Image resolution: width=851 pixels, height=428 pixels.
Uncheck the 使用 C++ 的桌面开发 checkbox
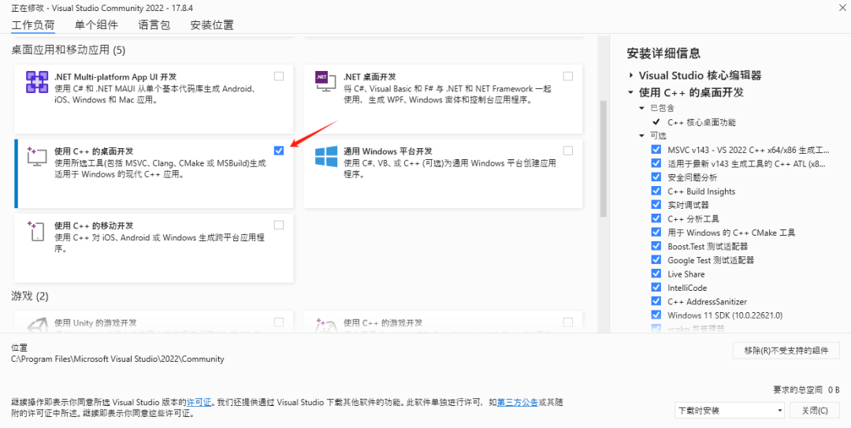coord(278,151)
